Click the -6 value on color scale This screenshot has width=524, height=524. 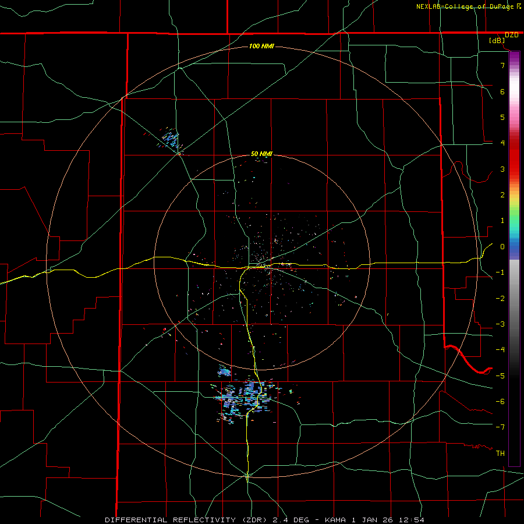500,402
